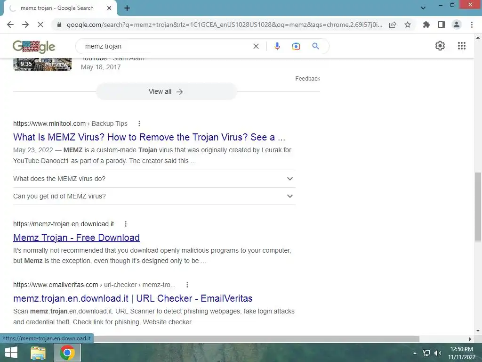This screenshot has height=362, width=482.
Task: Click the blue magnifier search button
Action: [315, 46]
